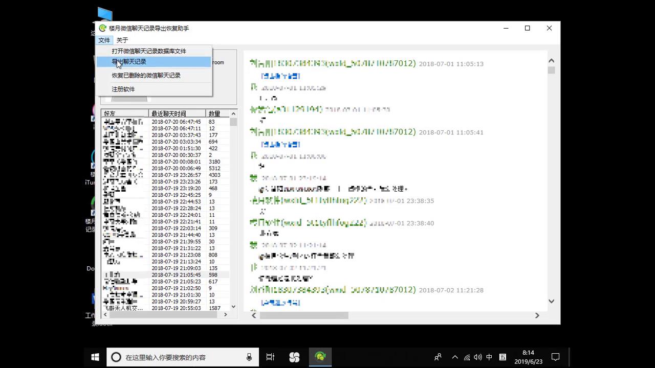Open the People icon in taskbar
The height and width of the screenshot is (368, 655).
pyautogui.click(x=438, y=357)
